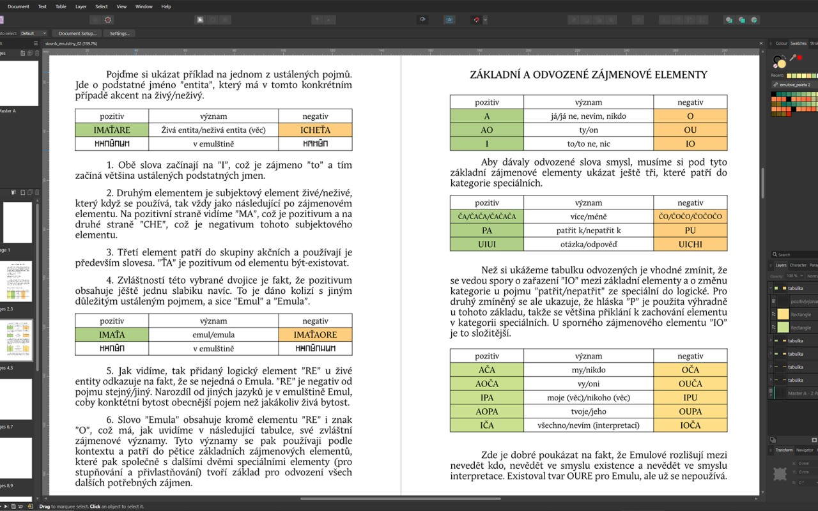
Task: Open the Table menu
Action: coord(61,6)
